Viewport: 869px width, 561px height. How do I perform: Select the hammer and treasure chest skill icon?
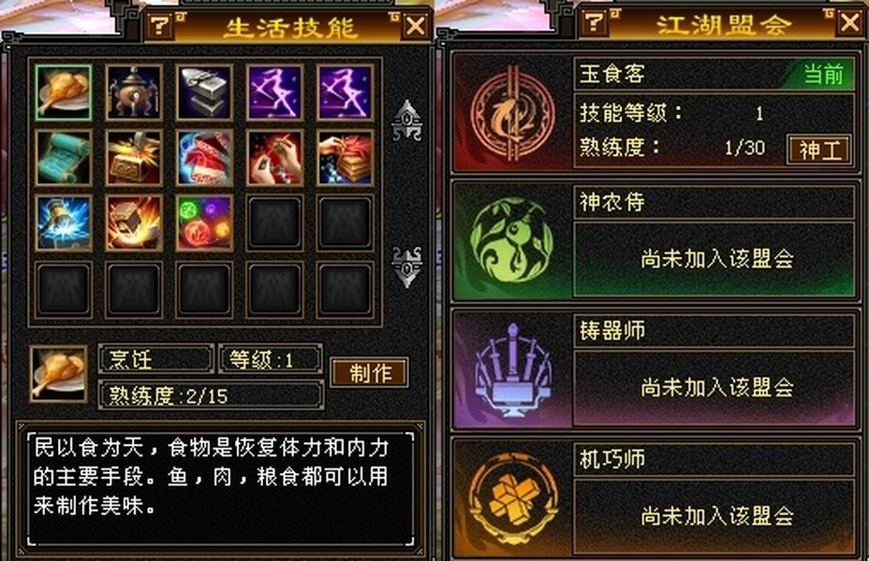(x=134, y=158)
